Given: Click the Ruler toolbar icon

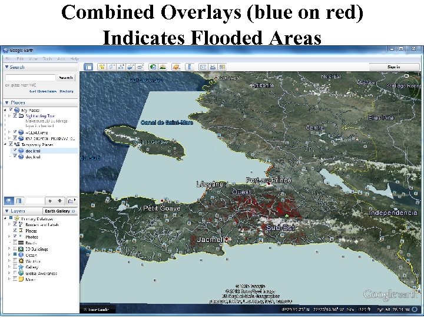Looking at the screenshot, I should coord(190,67).
